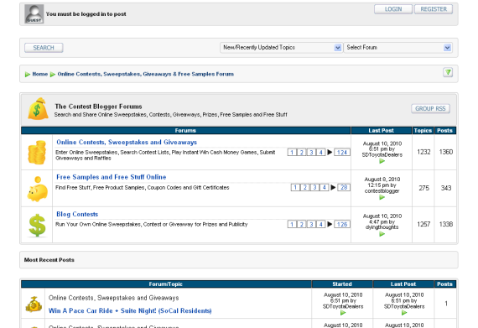Click the green triangle collapse icon in breadcrumb bar
478x328 pixels.
(x=448, y=72)
